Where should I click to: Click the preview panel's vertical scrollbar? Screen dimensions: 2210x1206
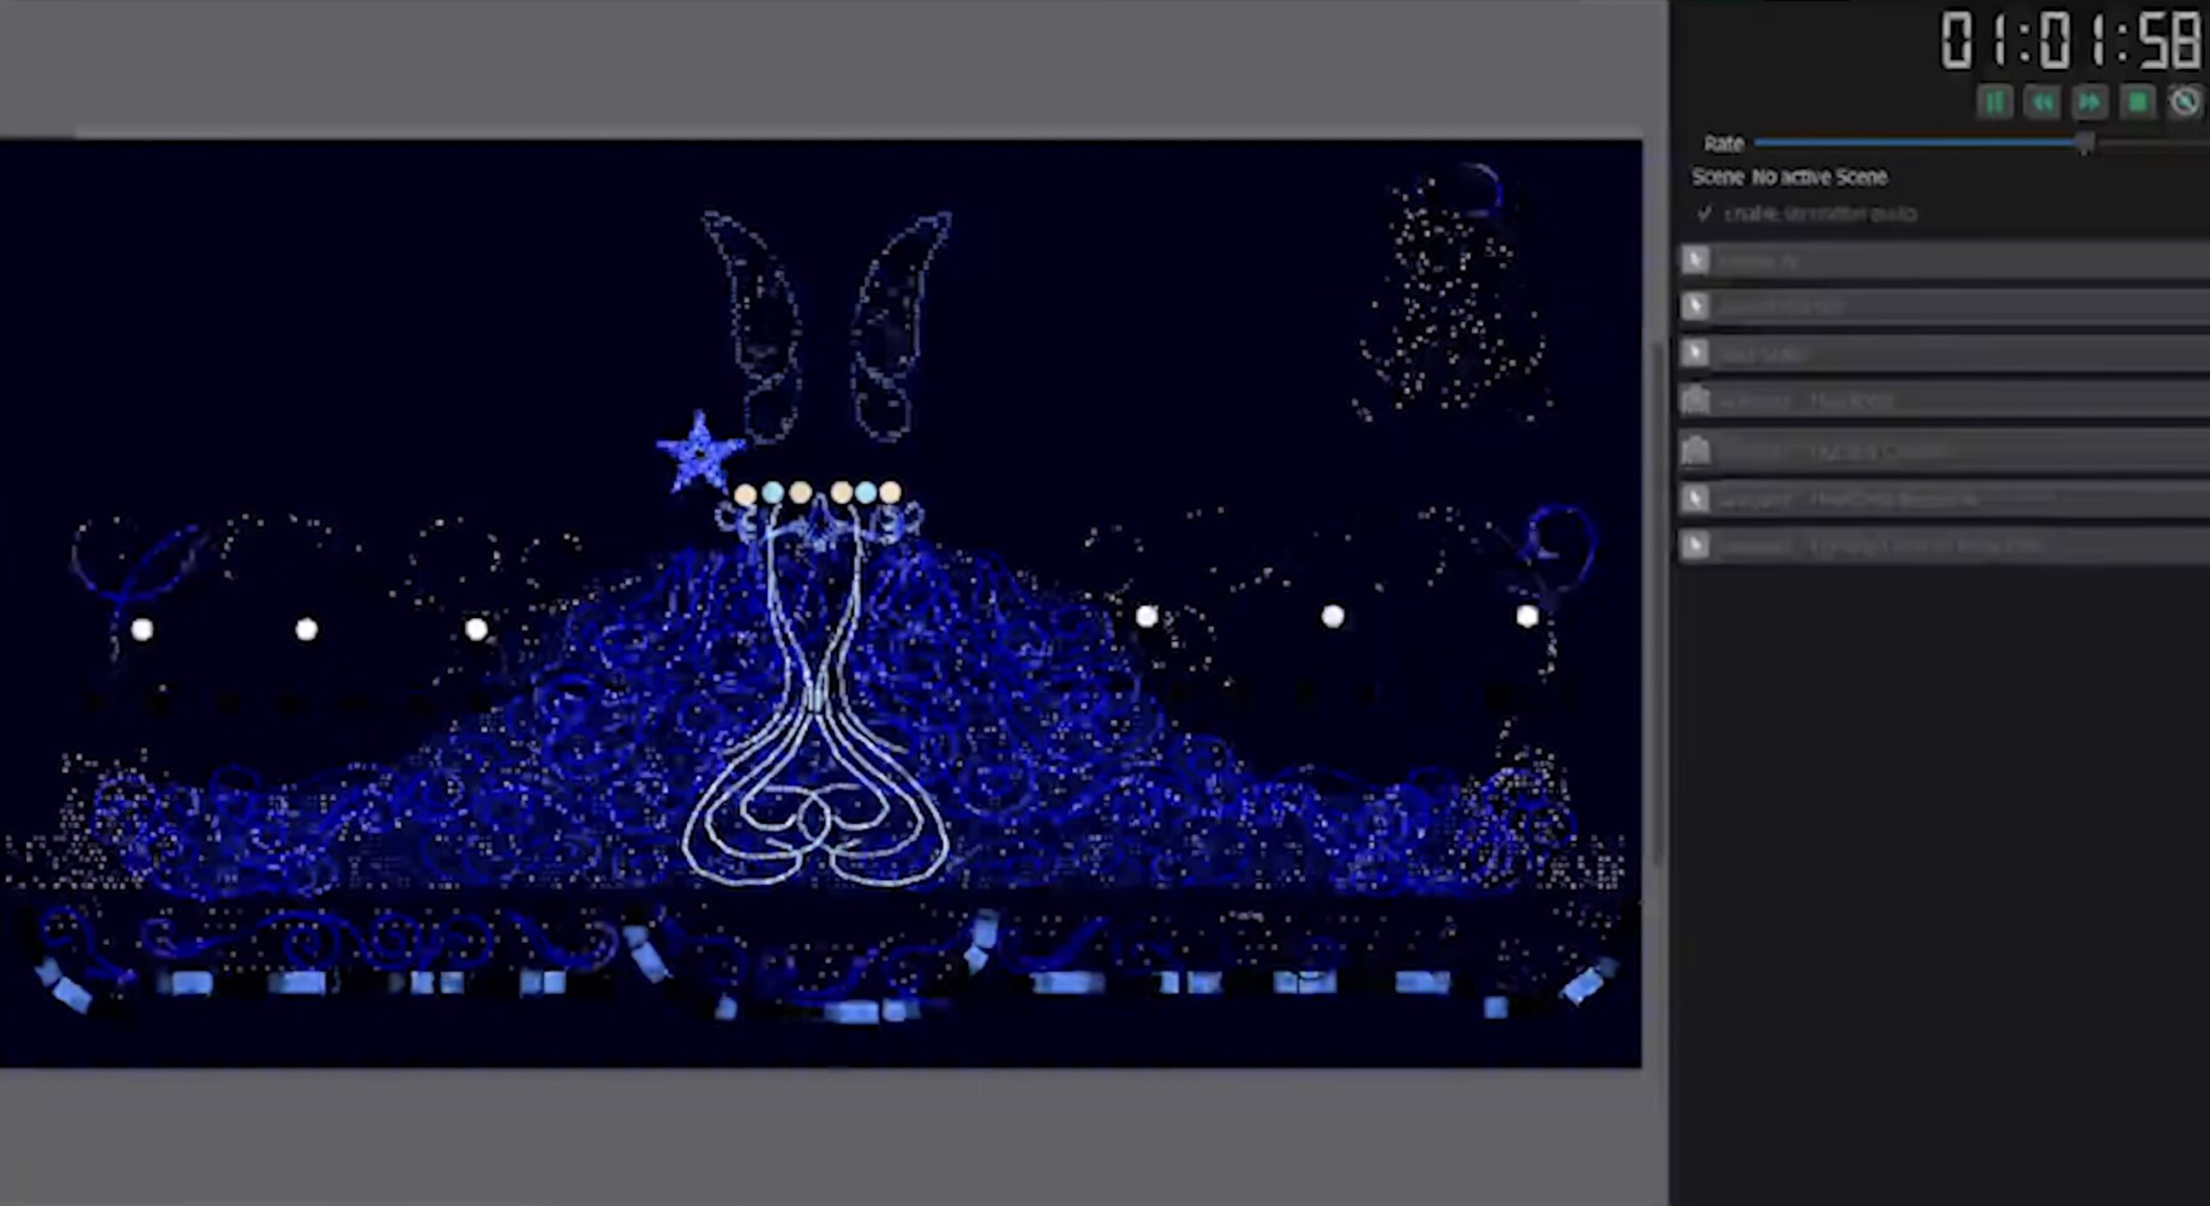1657,604
